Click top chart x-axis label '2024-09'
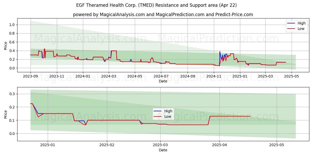This screenshot has width=313, height=156. (x=188, y=76)
